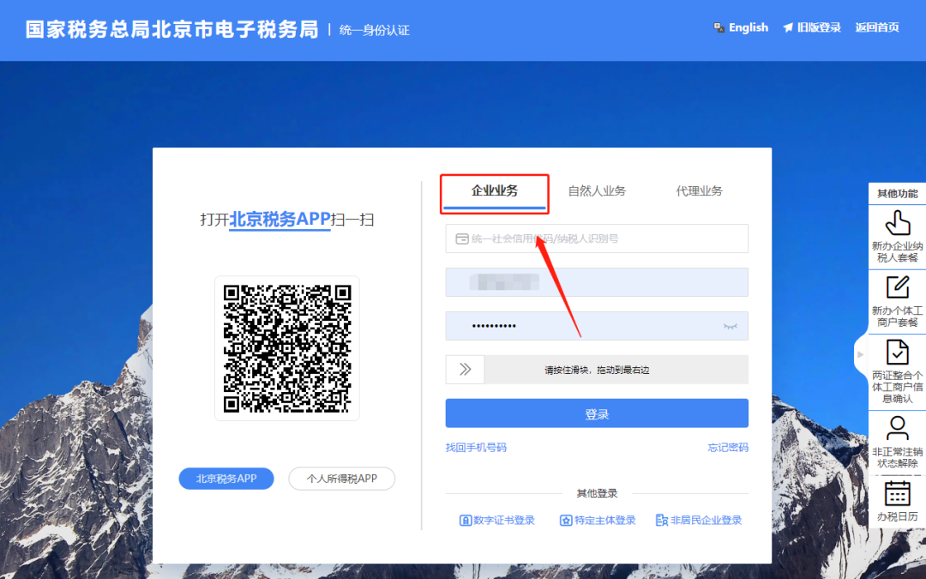Click the paper plane icon for 旧版登录

(788, 27)
